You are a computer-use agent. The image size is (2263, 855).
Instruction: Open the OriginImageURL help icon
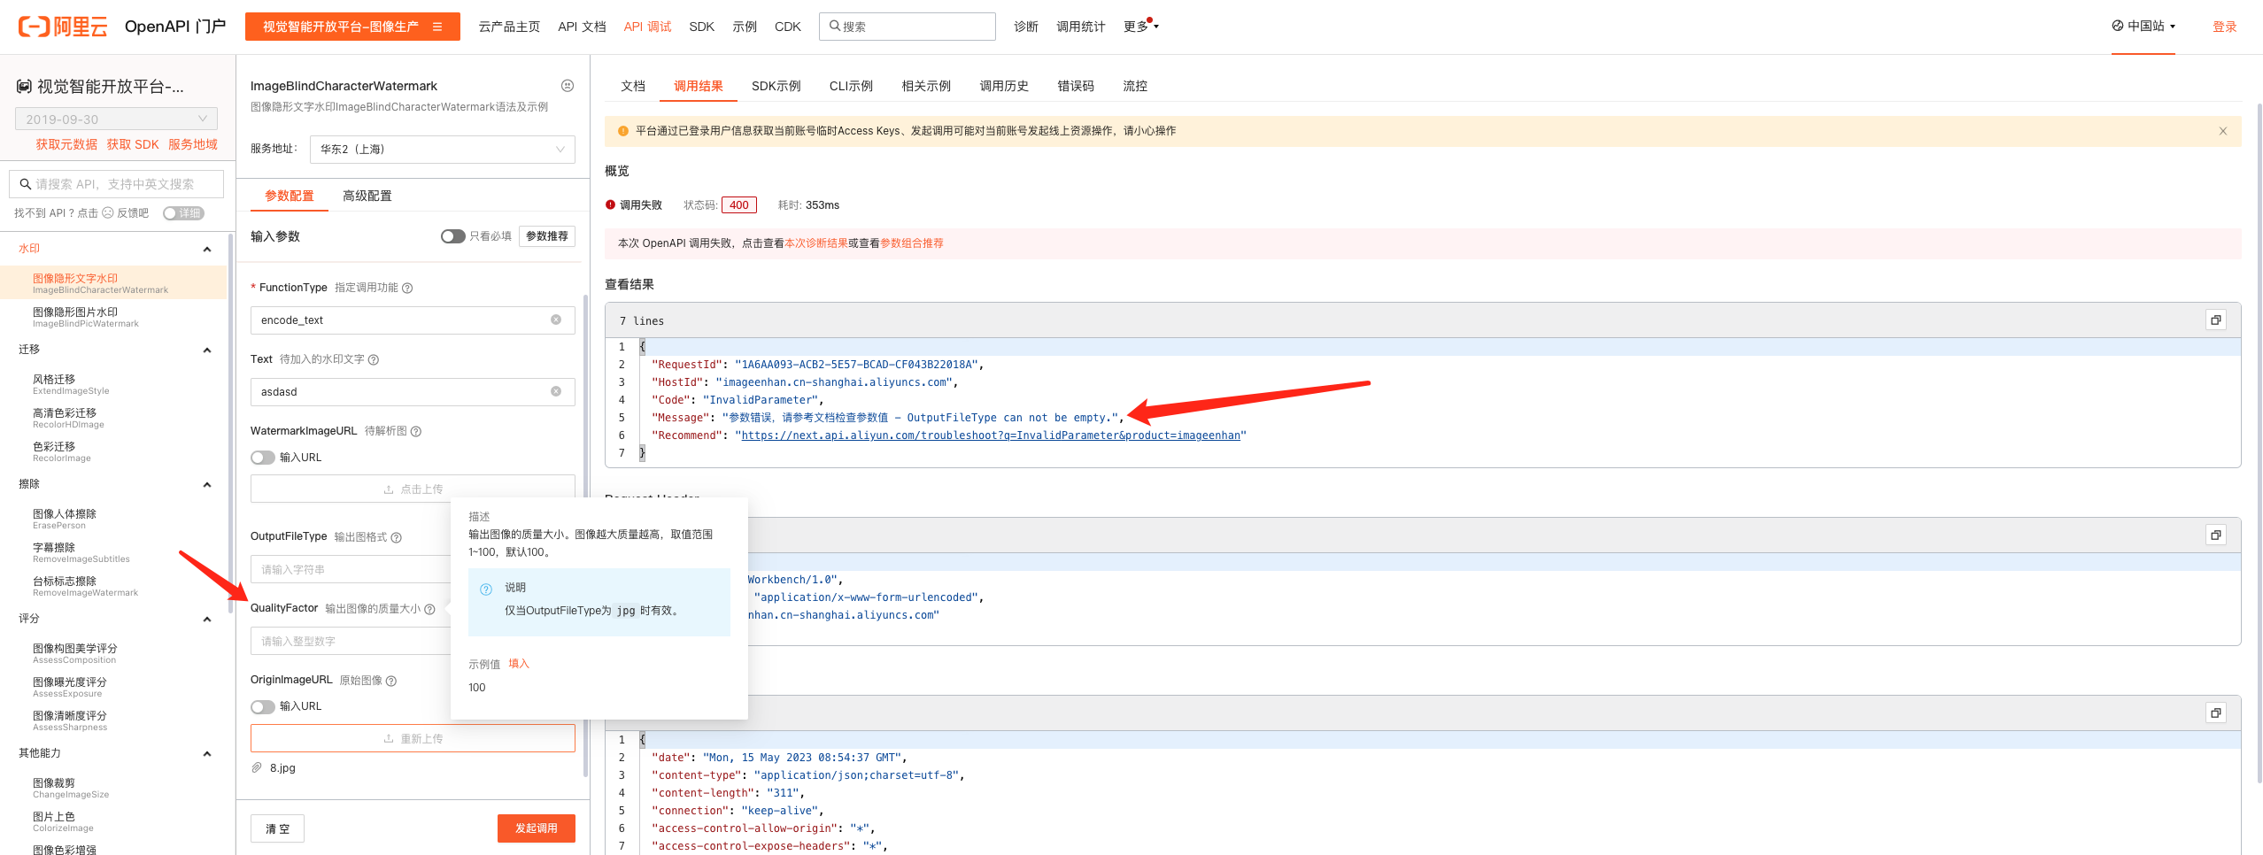(391, 681)
